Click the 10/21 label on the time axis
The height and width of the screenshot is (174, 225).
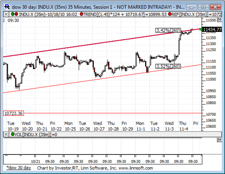coord(36,162)
